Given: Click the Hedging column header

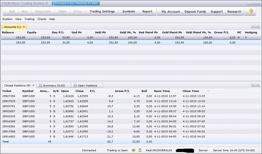Looking at the screenshot, I should [251, 33].
